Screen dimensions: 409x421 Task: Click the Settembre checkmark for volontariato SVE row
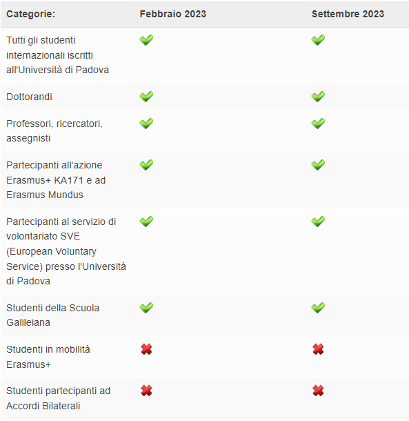[318, 222]
